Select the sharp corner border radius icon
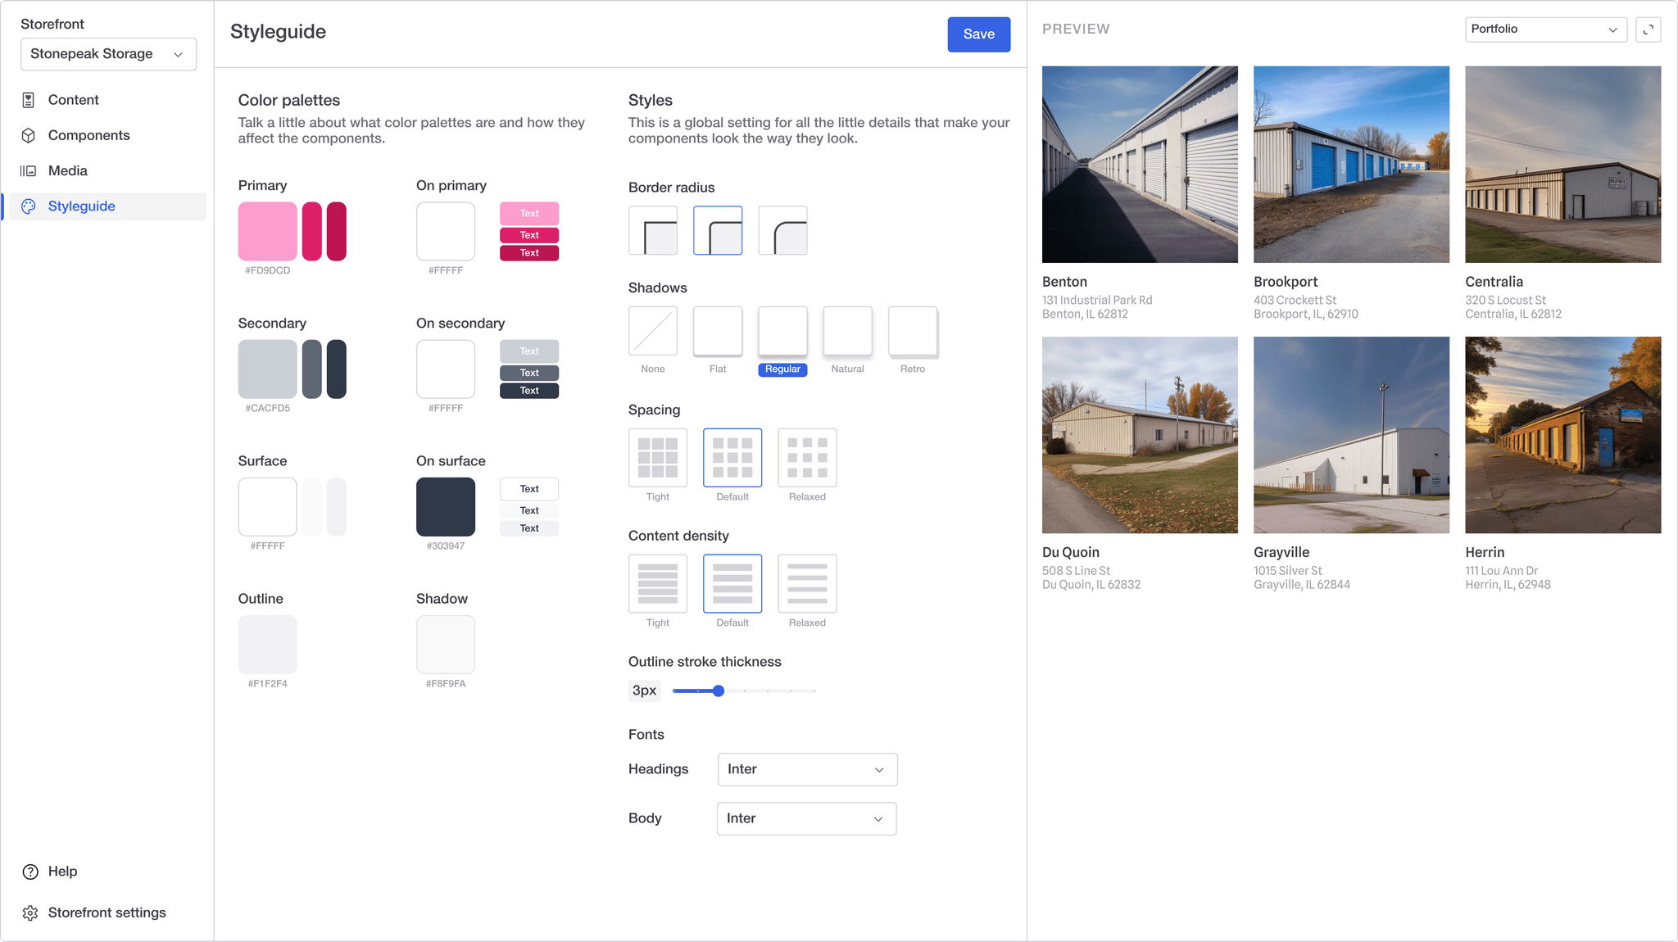 click(x=653, y=231)
